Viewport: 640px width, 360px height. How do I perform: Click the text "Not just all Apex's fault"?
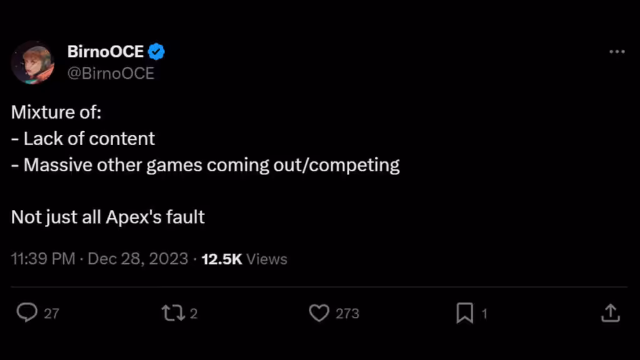108,217
